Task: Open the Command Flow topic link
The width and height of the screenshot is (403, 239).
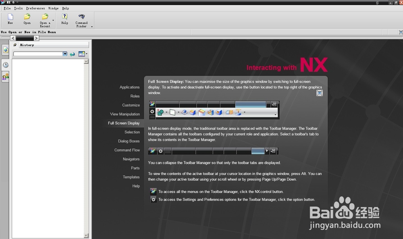Action: pyautogui.click(x=127, y=150)
